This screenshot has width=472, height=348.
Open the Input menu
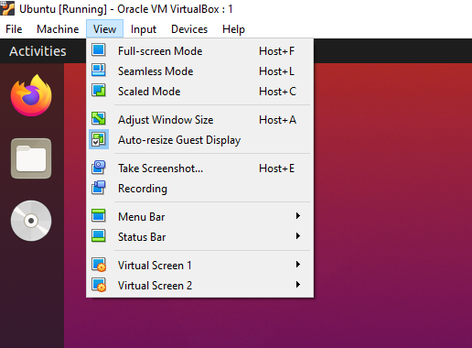click(144, 29)
